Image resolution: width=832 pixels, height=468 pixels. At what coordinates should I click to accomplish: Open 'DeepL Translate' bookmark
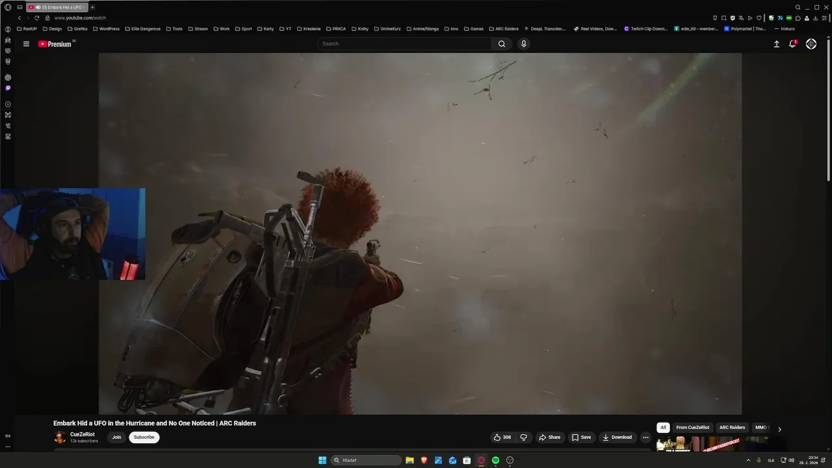click(x=545, y=29)
